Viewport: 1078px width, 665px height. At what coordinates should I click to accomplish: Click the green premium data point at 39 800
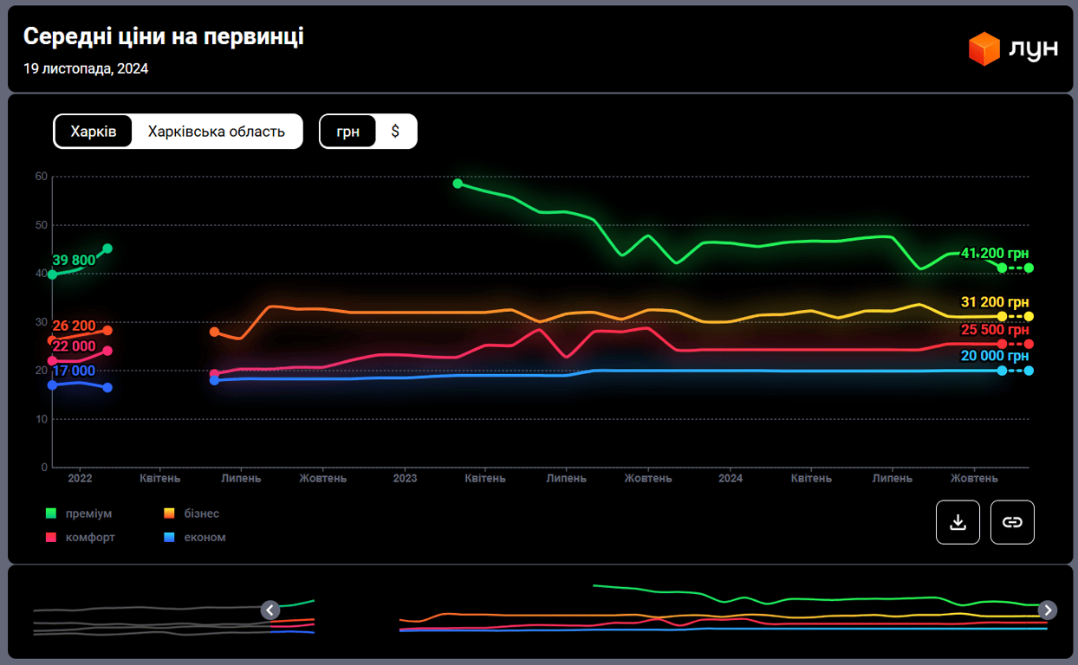(52, 274)
